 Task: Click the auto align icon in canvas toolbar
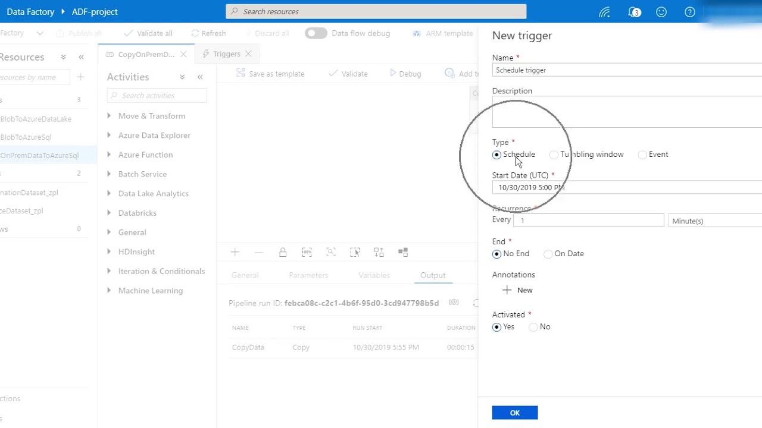coord(379,253)
